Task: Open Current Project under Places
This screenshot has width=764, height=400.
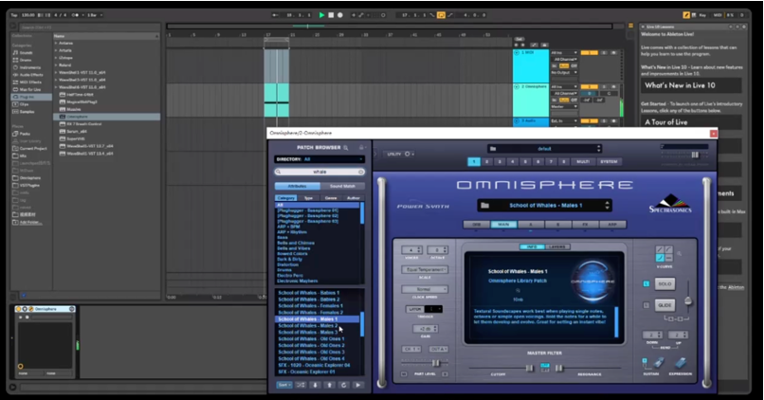Action: pos(33,148)
